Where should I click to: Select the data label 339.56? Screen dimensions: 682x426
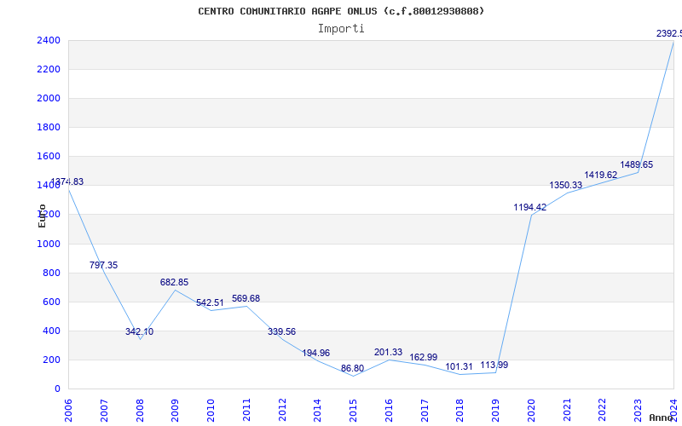281,331
